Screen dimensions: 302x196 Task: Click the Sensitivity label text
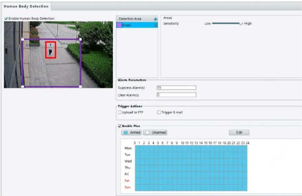click(x=171, y=24)
